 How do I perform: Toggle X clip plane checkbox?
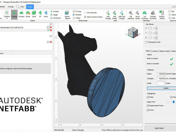[150, 28]
